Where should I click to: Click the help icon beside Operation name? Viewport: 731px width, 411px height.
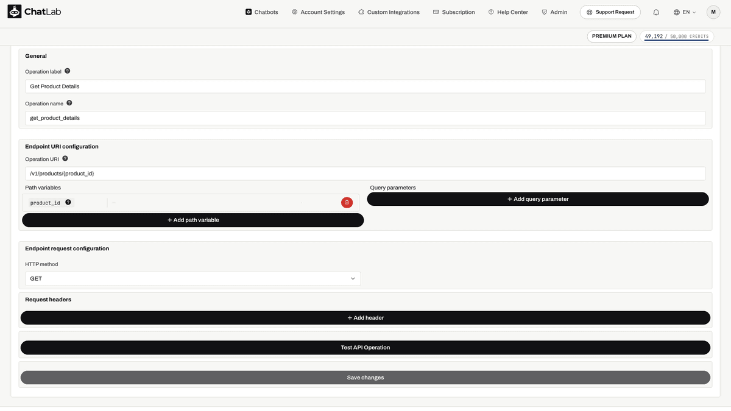tap(69, 103)
